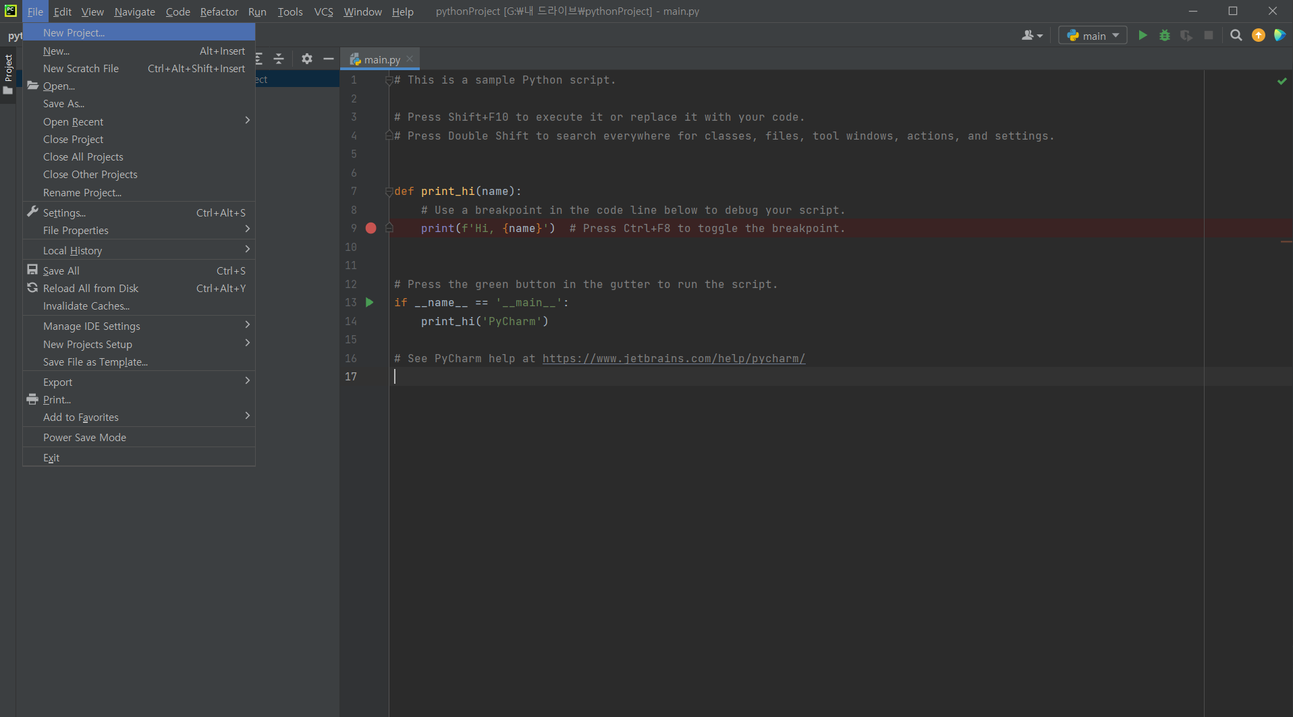Expand the Local History submenu
The width and height of the screenshot is (1293, 717).
tap(139, 250)
